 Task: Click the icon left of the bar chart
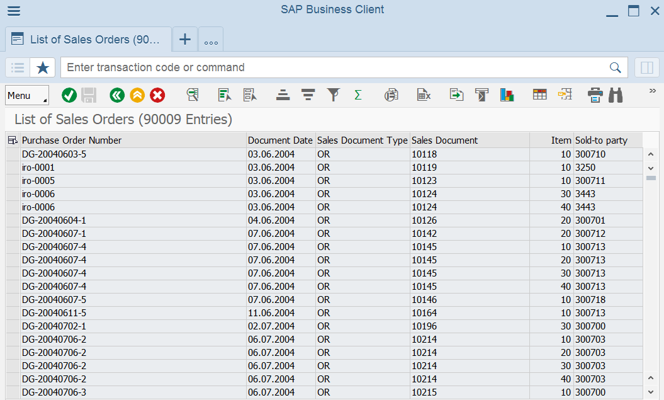tap(482, 95)
